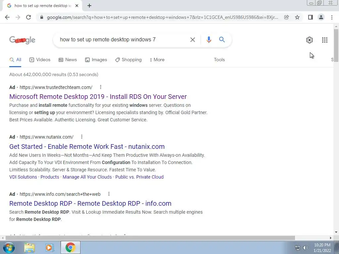
Task: Open options for trustedtechteam.com ad
Action: [x=101, y=87]
